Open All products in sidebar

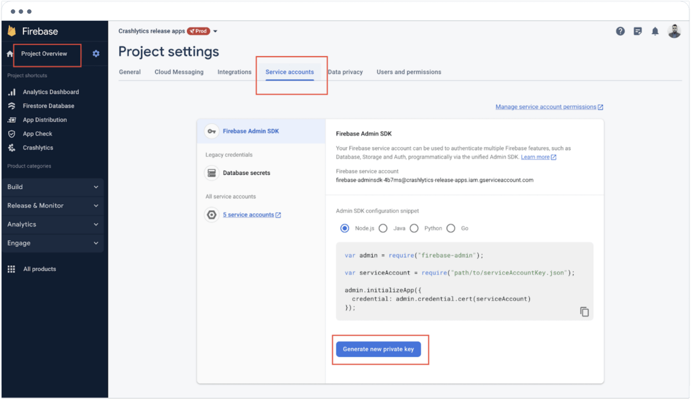40,269
